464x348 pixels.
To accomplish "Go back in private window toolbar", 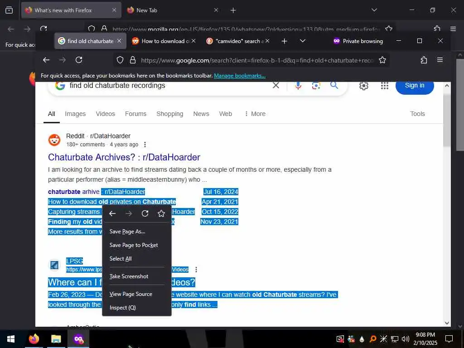I will pyautogui.click(x=46, y=60).
